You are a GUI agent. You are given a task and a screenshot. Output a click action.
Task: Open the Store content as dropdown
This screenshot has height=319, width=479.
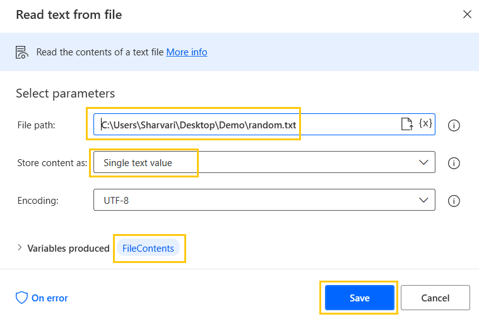tap(264, 162)
